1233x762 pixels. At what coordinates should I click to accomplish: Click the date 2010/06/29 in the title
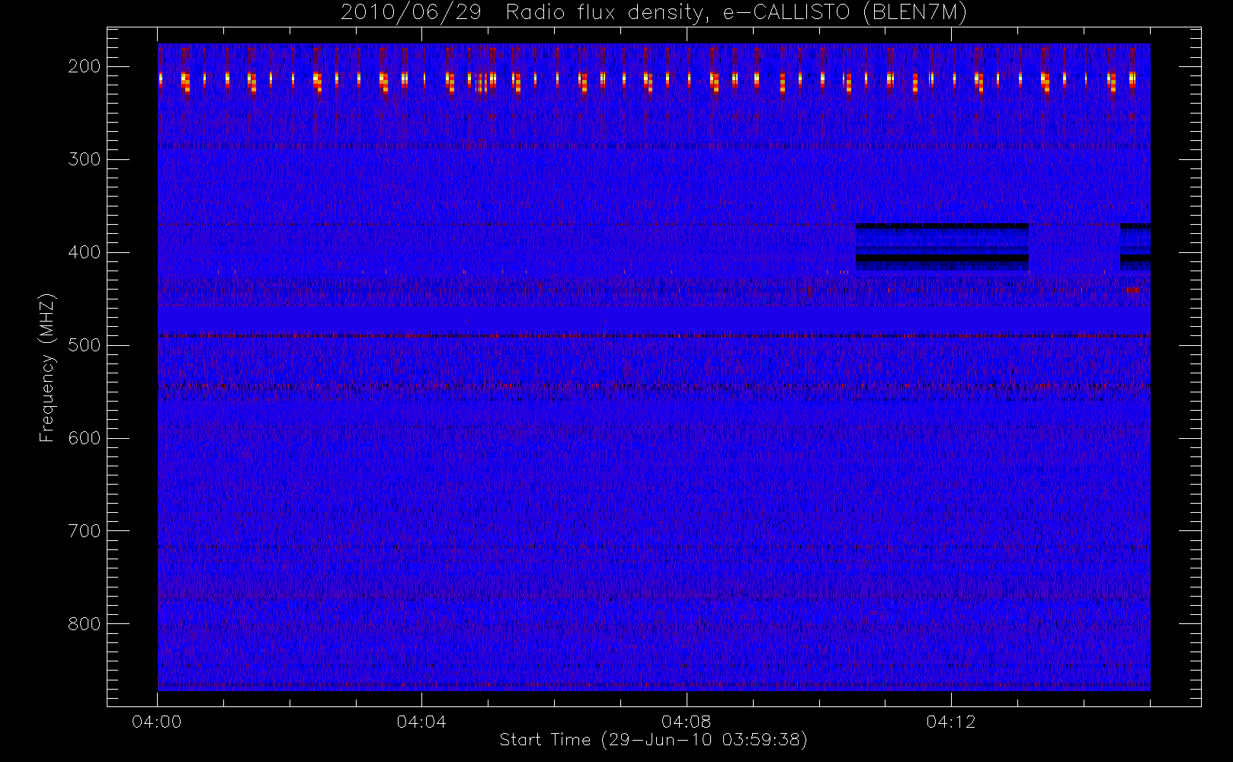(411, 13)
